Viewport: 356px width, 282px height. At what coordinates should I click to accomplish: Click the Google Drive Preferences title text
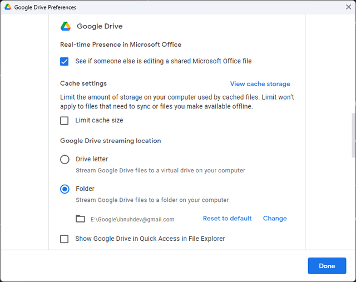(45, 7)
